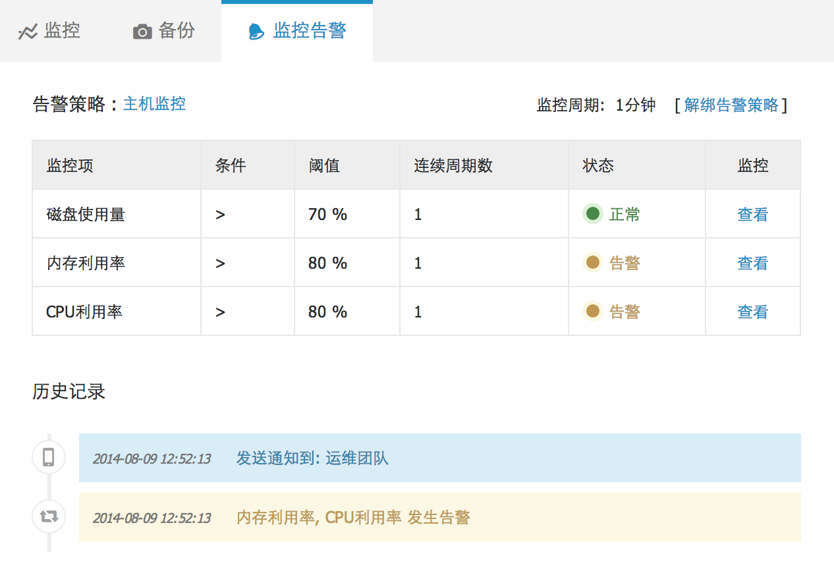
Task: Click the backup camera icon
Action: (142, 32)
